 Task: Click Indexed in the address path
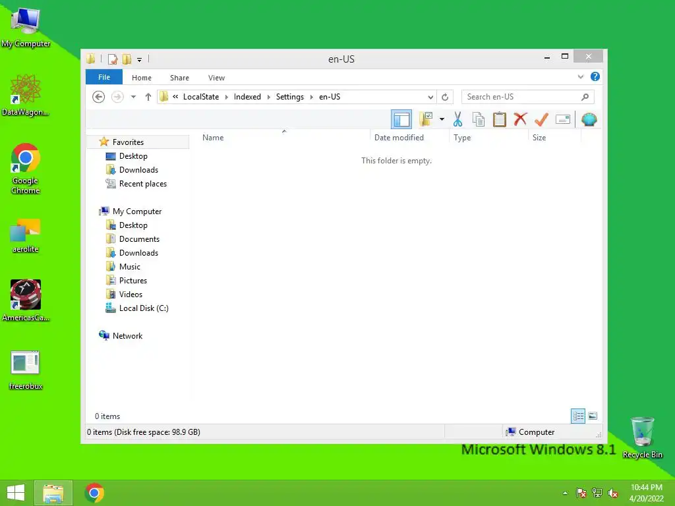pyautogui.click(x=247, y=97)
